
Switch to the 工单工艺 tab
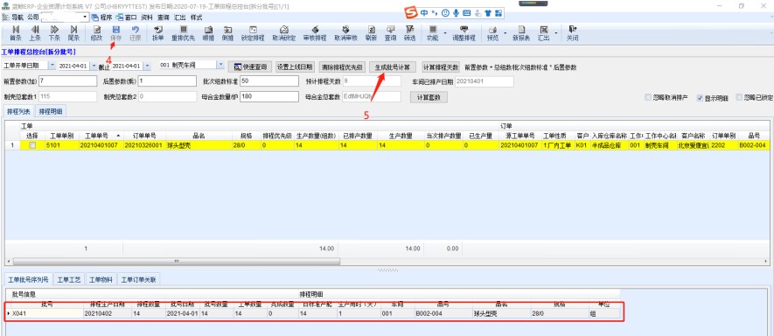[68, 280]
